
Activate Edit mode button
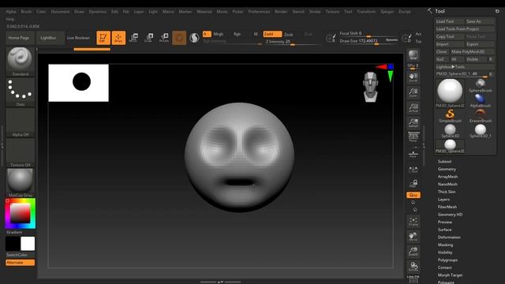click(x=103, y=38)
